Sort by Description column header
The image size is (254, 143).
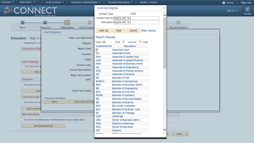coord(130,46)
